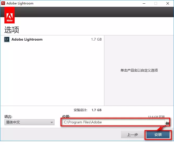
Task: Click the greyed-out maximize window button
Action: click(x=156, y=3)
